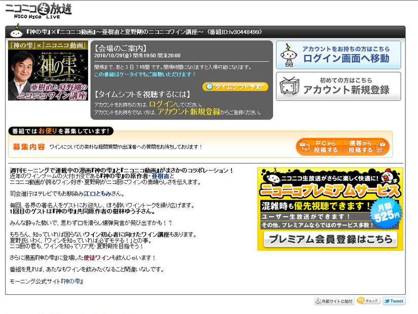This screenshot has height=314, width=418.
Task: Click the Twitter bird icon on Tweet button
Action: pyautogui.click(x=387, y=301)
